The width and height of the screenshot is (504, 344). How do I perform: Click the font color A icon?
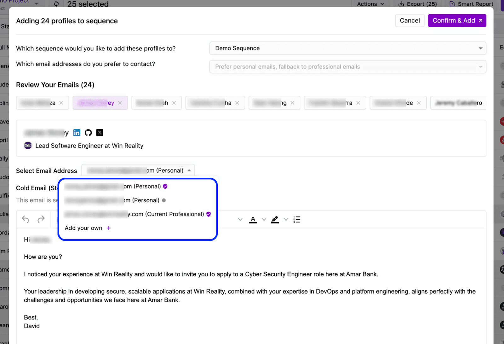click(253, 220)
